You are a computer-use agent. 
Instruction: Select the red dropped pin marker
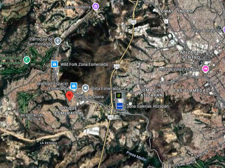69,96
